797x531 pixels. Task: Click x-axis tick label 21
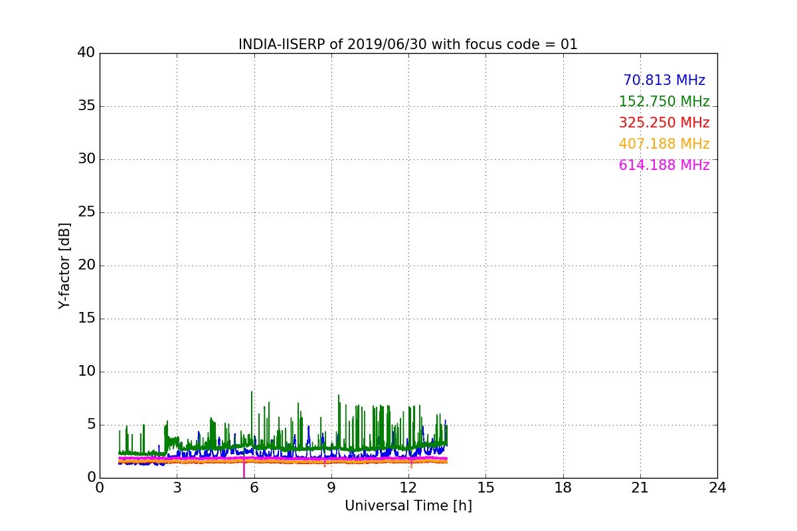tap(640, 489)
